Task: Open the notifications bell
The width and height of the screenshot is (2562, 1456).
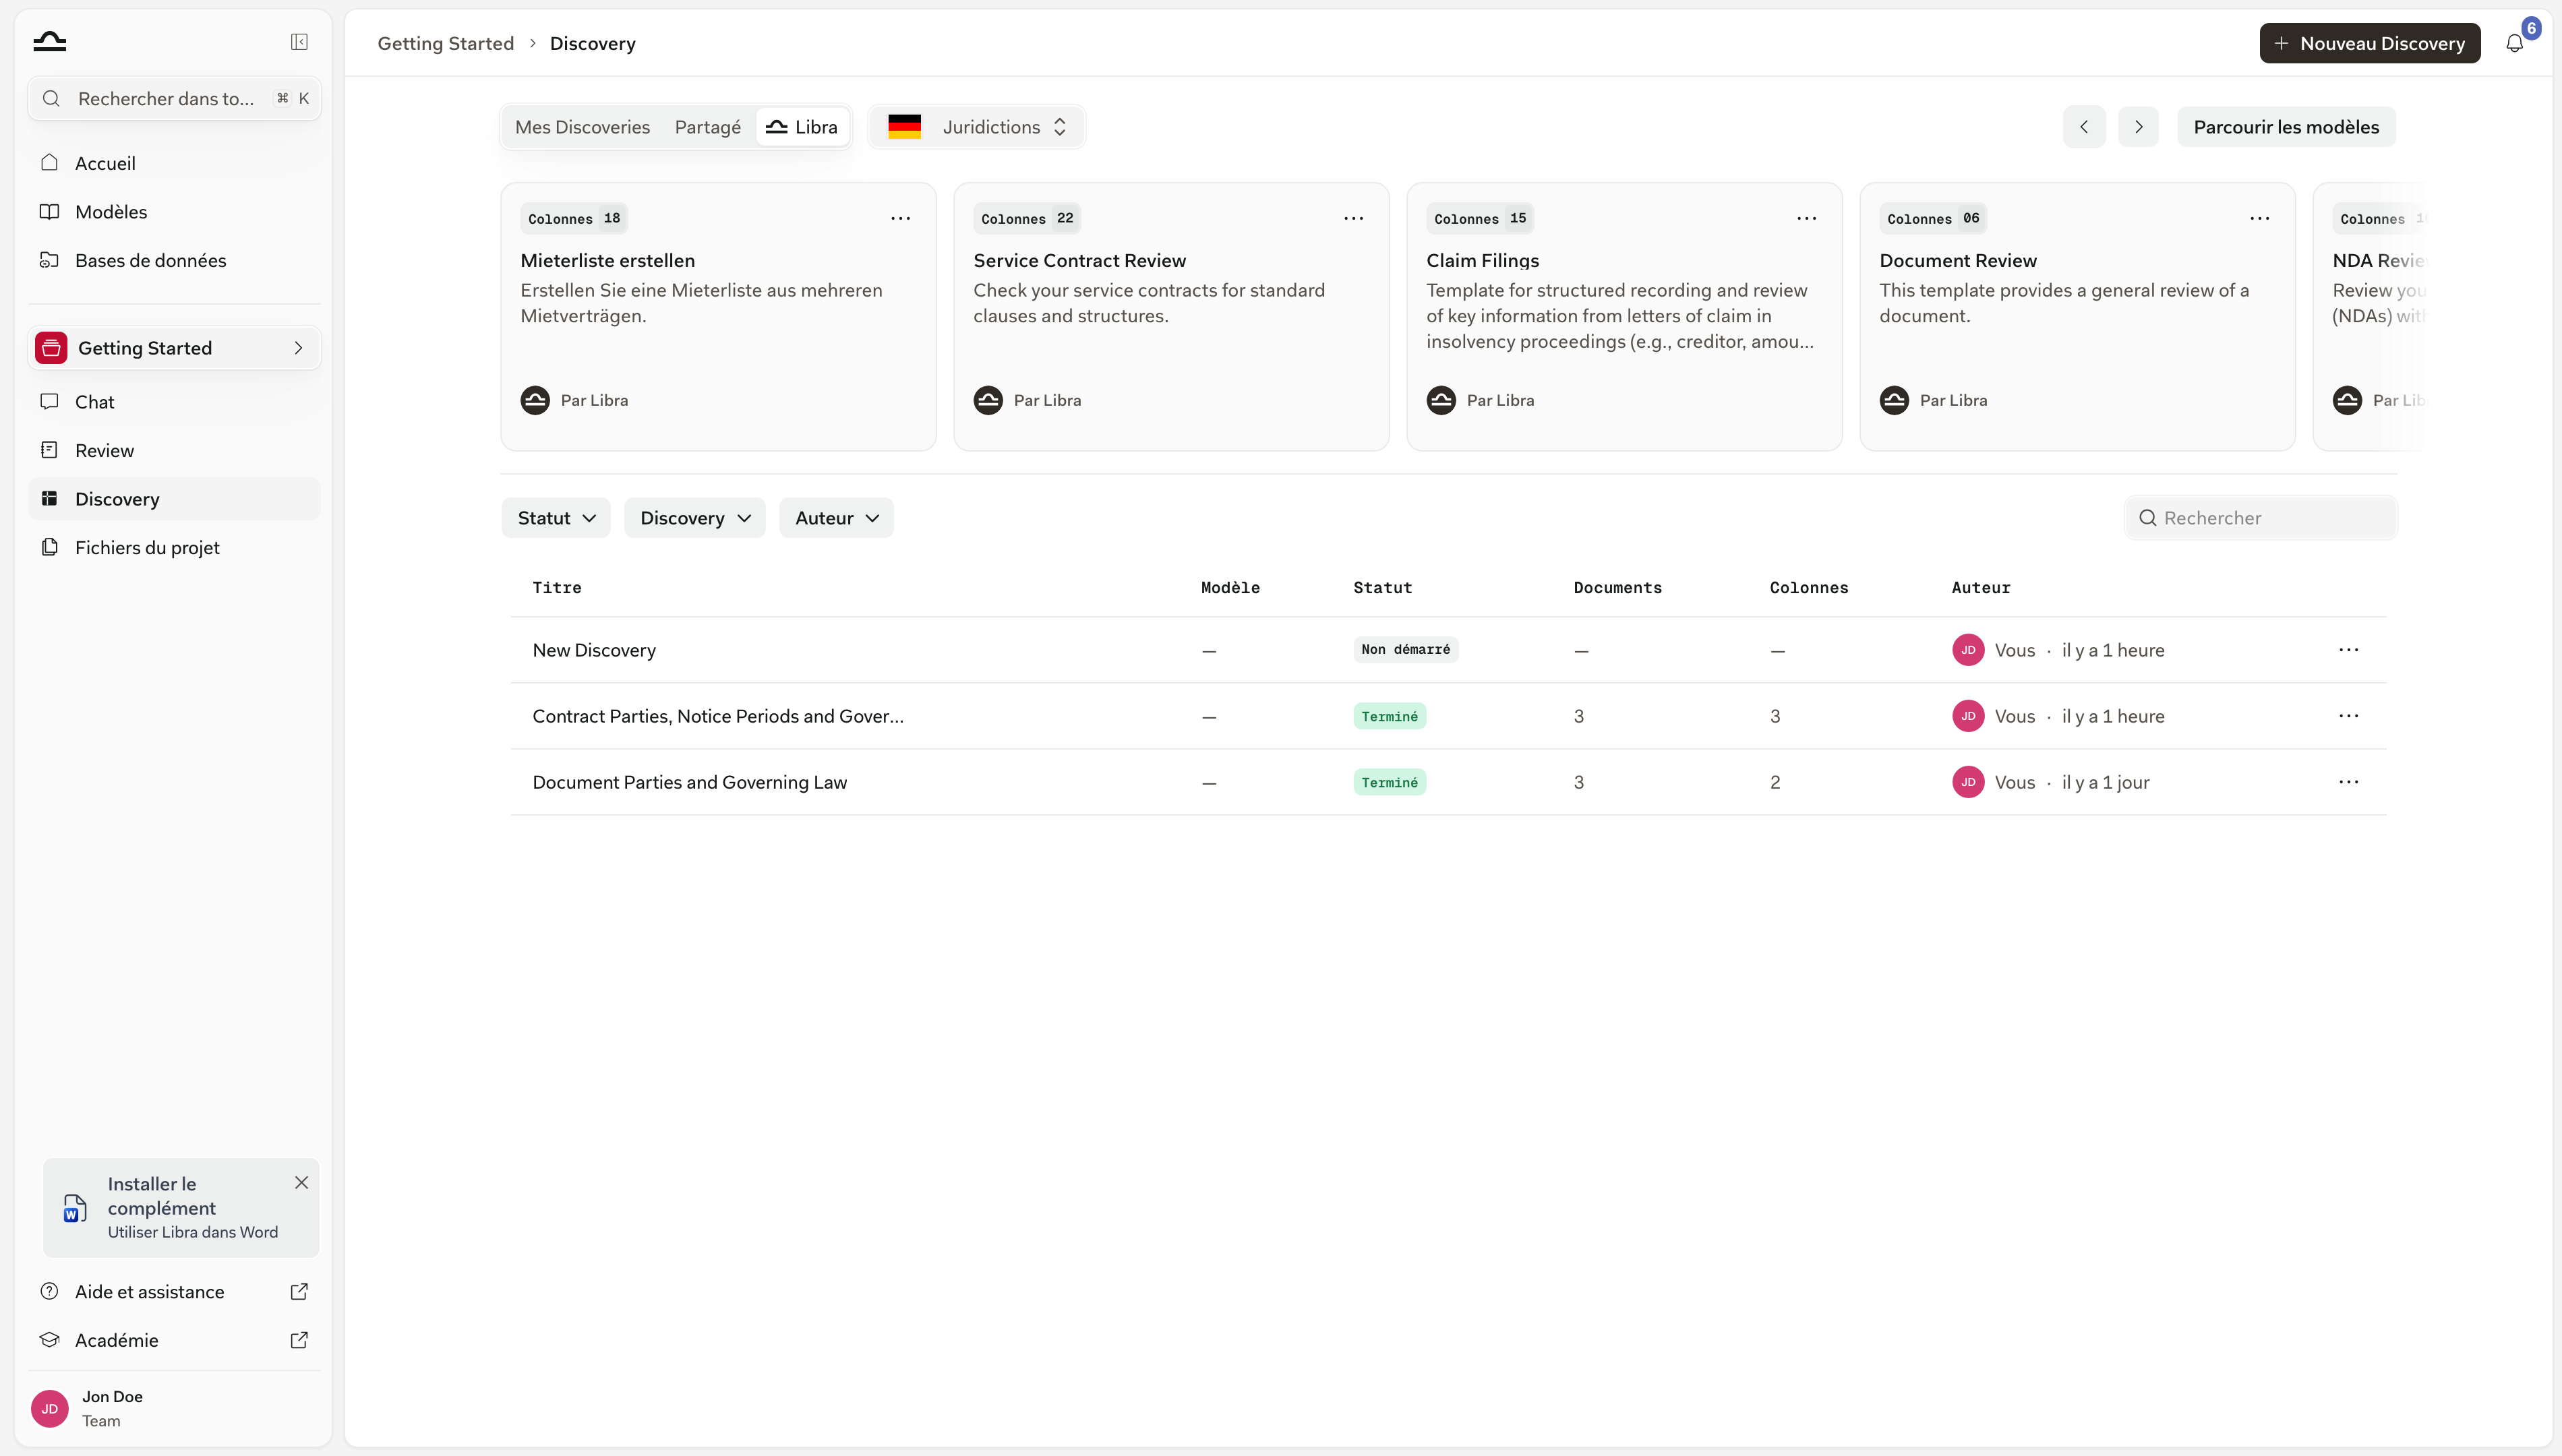Action: tap(2514, 43)
